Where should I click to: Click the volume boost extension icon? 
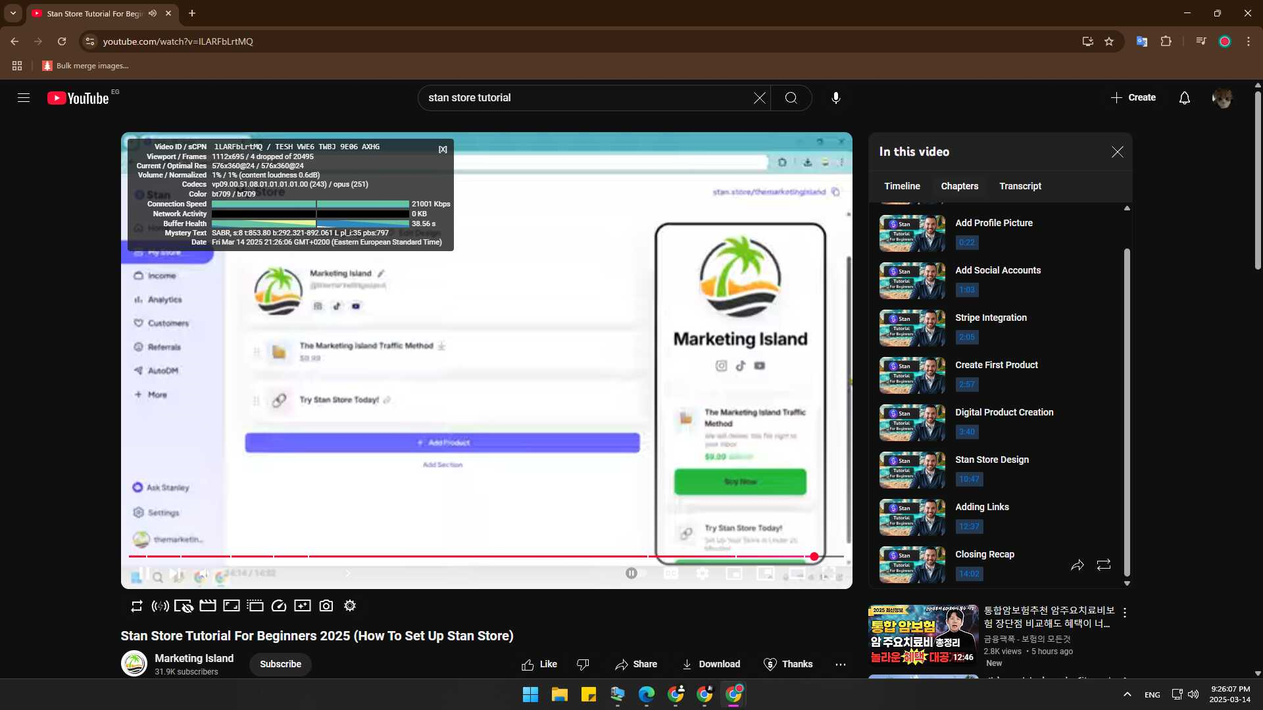(160, 606)
